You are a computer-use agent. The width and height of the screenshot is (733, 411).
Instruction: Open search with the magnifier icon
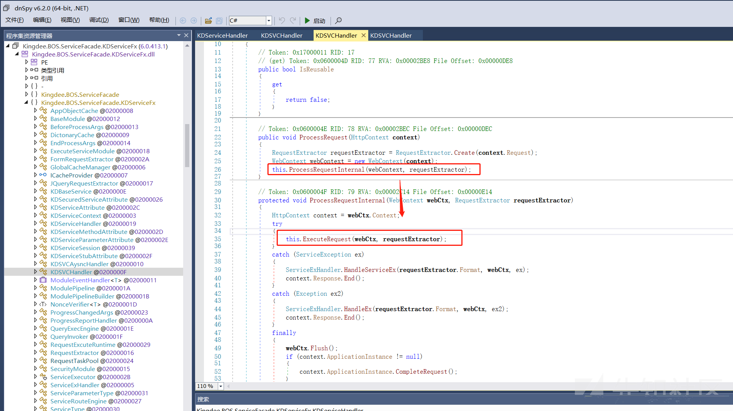[338, 20]
